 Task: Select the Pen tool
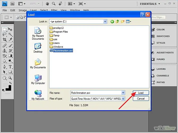5,67
